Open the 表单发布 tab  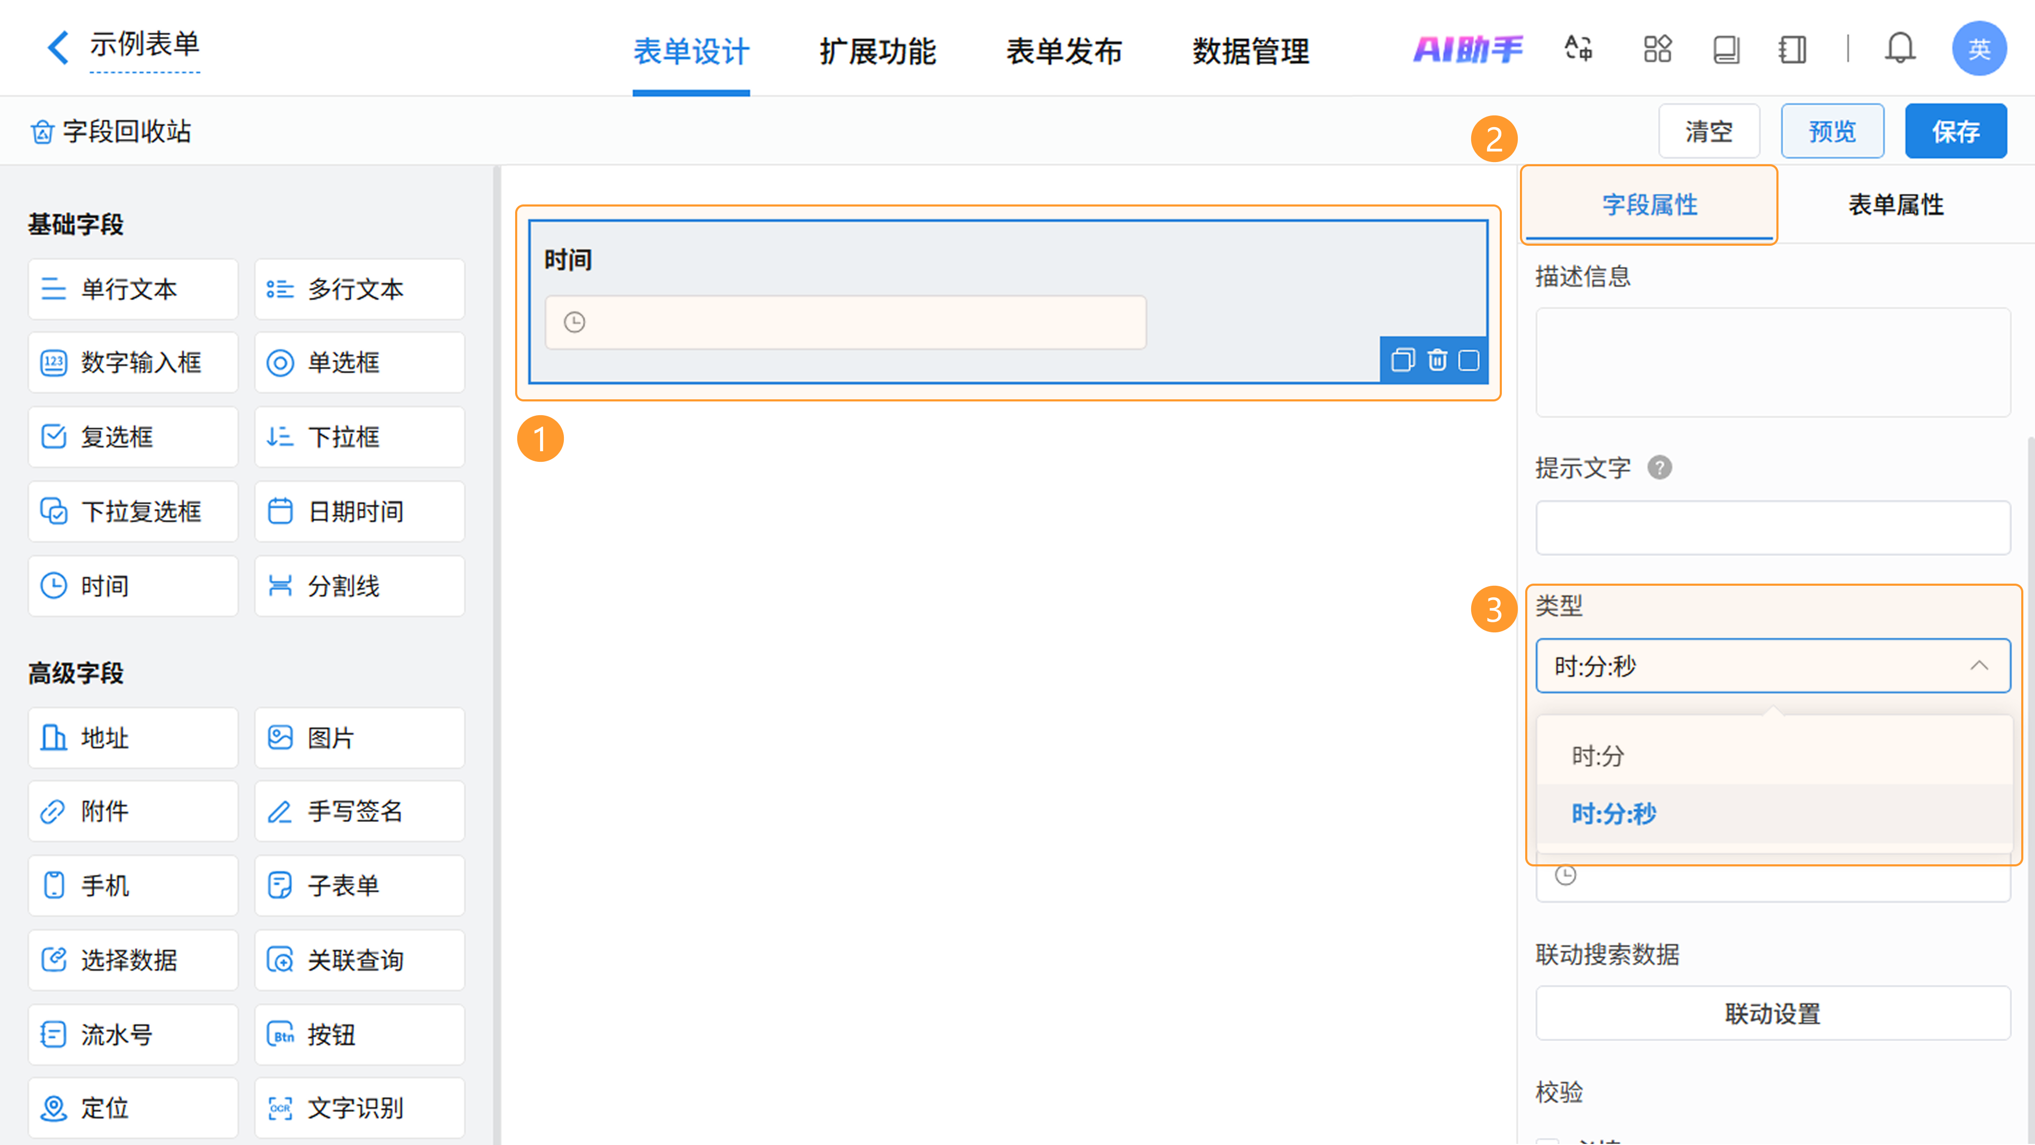1063,51
